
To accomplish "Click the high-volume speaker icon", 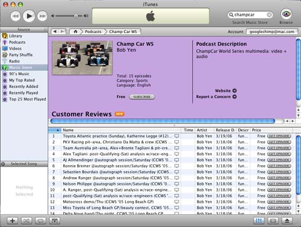I will click(x=86, y=16).
